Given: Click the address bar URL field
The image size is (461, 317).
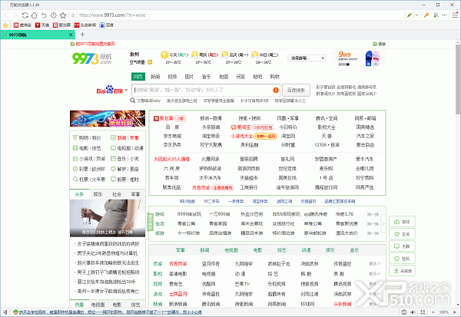Looking at the screenshot, I should click(x=240, y=15).
